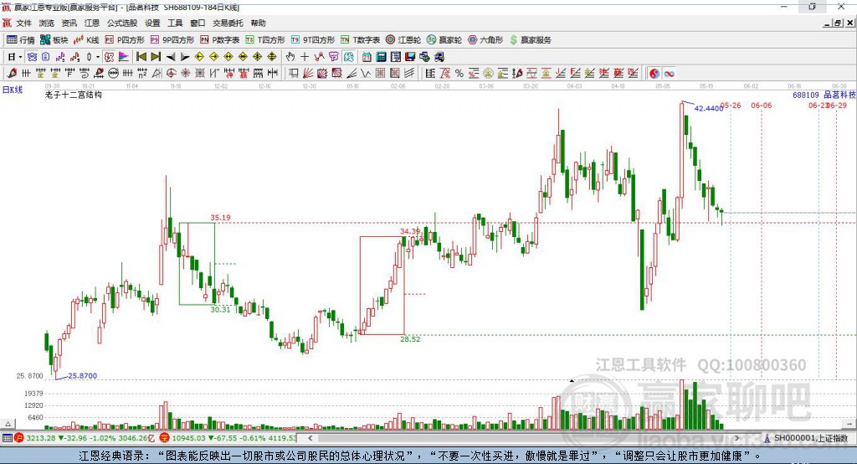Open the 交易委托 menu

228,23
